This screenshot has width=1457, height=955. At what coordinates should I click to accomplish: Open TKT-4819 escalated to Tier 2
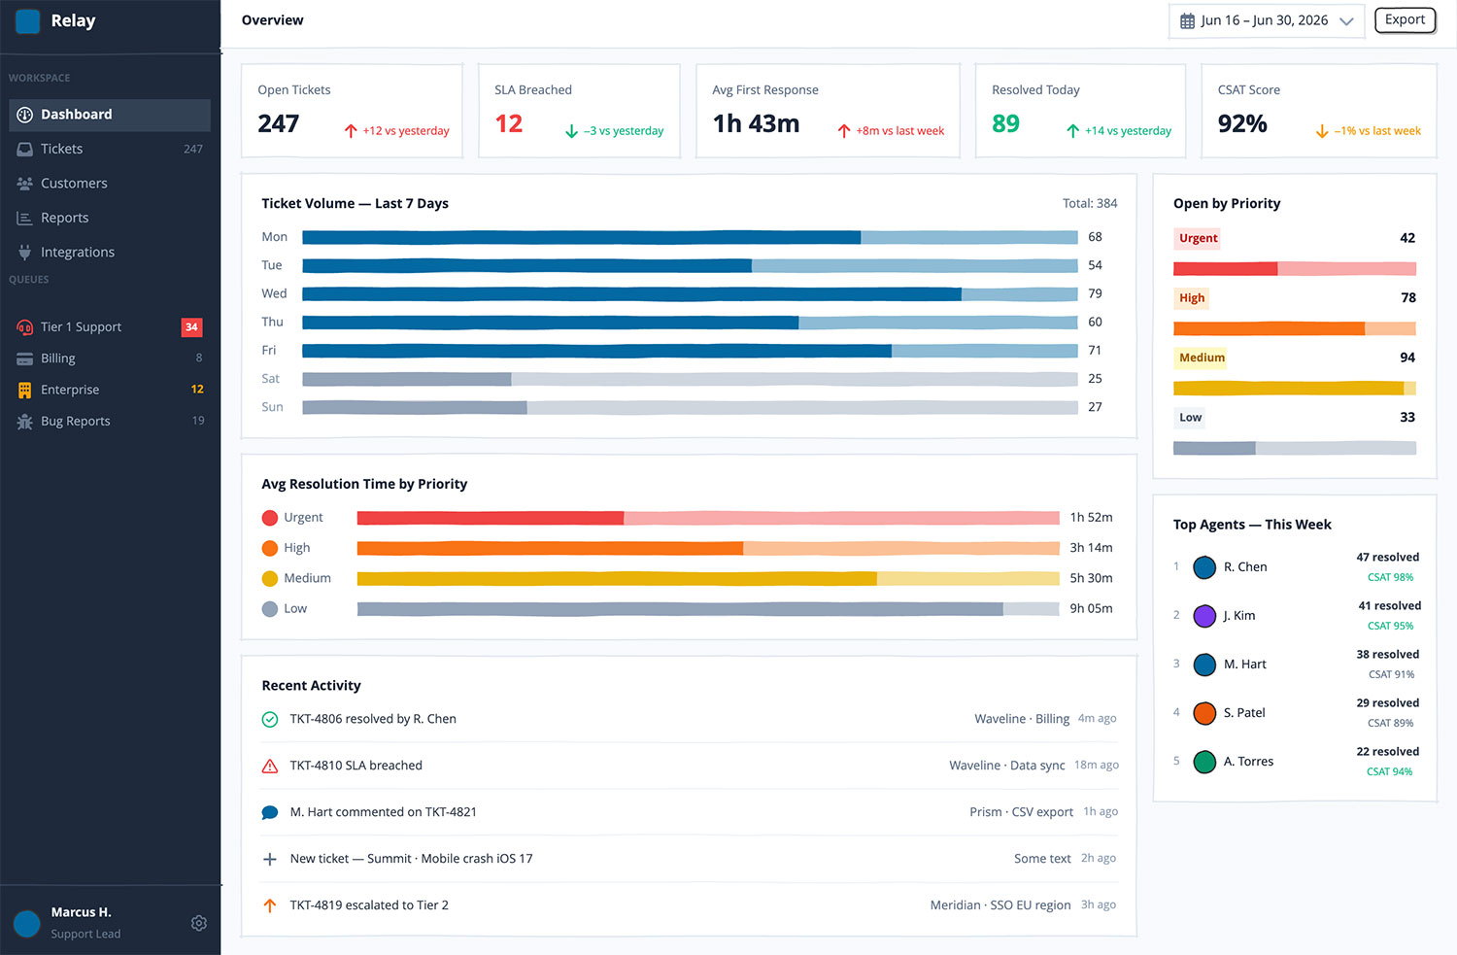coord(689,905)
